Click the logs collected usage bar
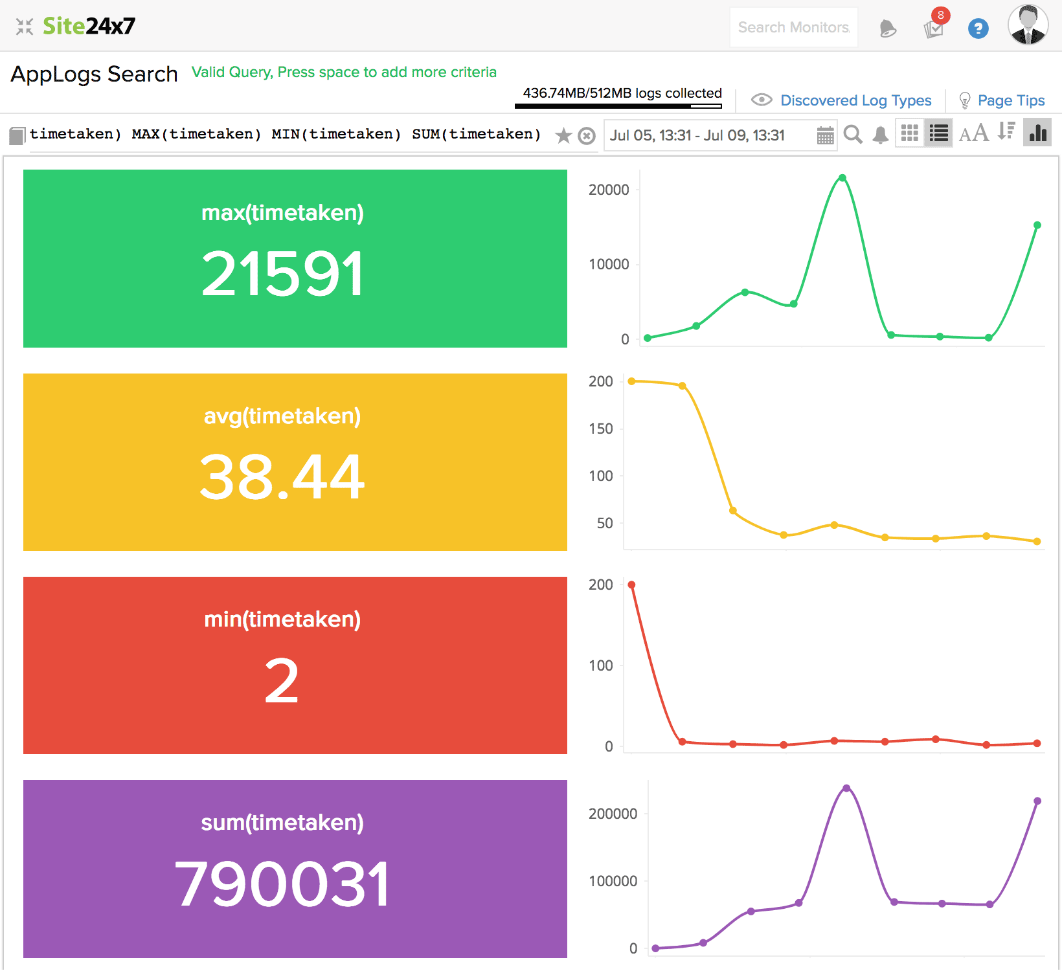The width and height of the screenshot is (1062, 971). point(618,106)
